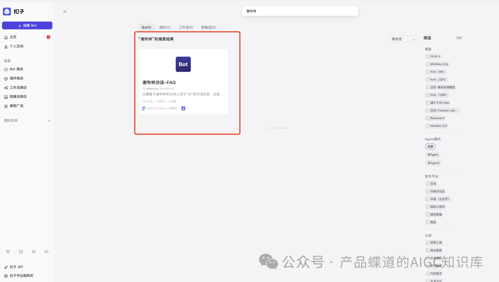Click the circular account icon in sidebar bottom
The height and width of the screenshot is (282, 499).
(x=34, y=252)
